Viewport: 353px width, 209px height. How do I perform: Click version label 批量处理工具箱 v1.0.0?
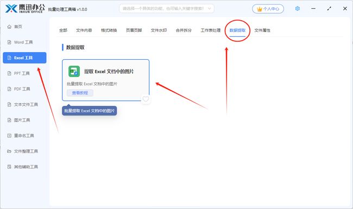(x=67, y=9)
